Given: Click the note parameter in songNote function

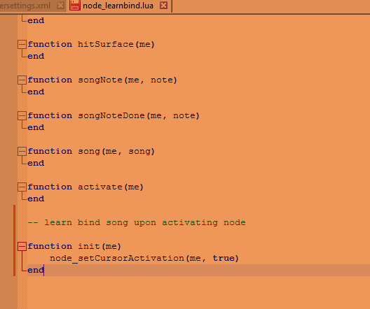Looking at the screenshot, I should click(162, 80).
